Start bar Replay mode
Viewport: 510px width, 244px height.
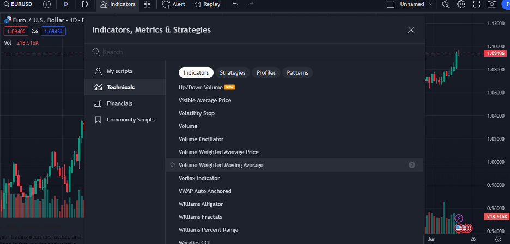(x=207, y=4)
